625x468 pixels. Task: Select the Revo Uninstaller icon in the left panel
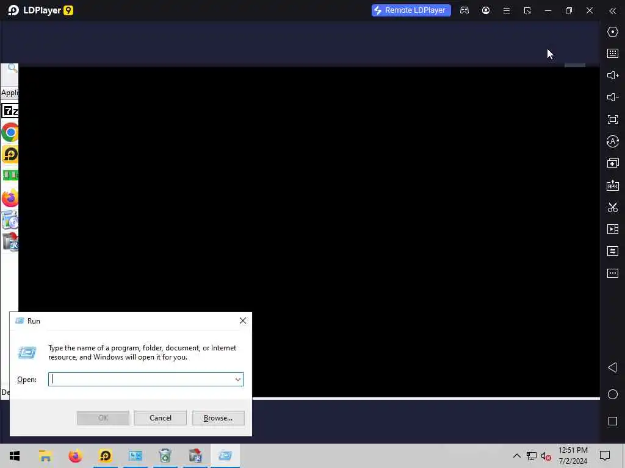point(10,241)
